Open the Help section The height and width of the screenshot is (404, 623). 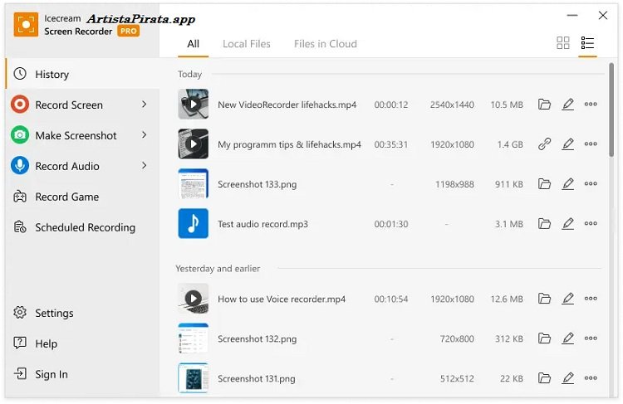point(46,344)
